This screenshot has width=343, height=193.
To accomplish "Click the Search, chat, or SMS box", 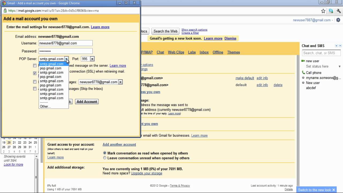I will click(x=322, y=53).
